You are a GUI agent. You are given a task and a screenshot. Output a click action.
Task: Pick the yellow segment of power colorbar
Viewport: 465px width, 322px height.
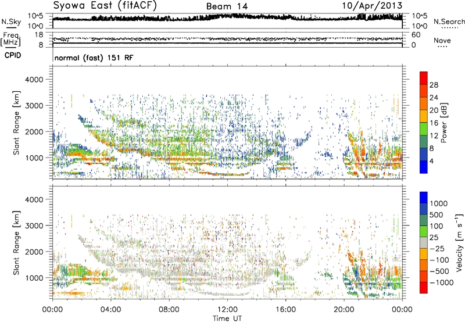coord(424,116)
